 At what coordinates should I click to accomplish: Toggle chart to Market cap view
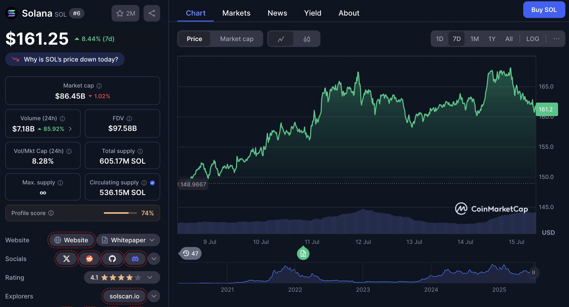[x=237, y=39]
